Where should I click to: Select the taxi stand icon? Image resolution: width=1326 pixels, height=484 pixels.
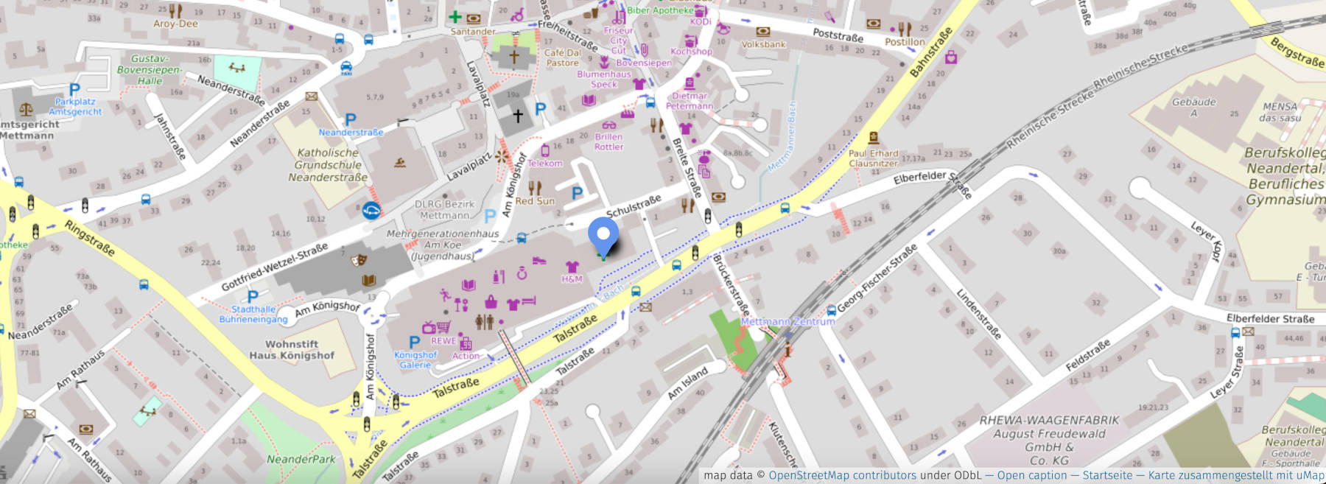tap(346, 69)
